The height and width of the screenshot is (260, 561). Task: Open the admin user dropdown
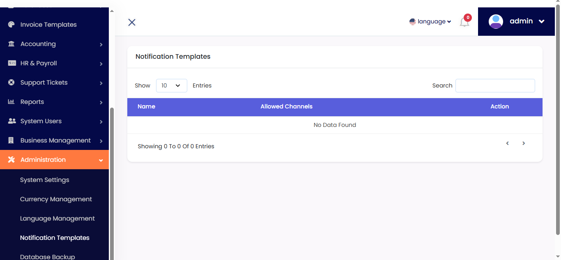pyautogui.click(x=517, y=21)
